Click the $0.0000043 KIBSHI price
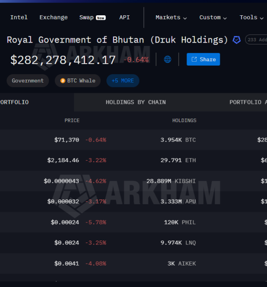The width and height of the screenshot is (267, 287). tap(62, 181)
